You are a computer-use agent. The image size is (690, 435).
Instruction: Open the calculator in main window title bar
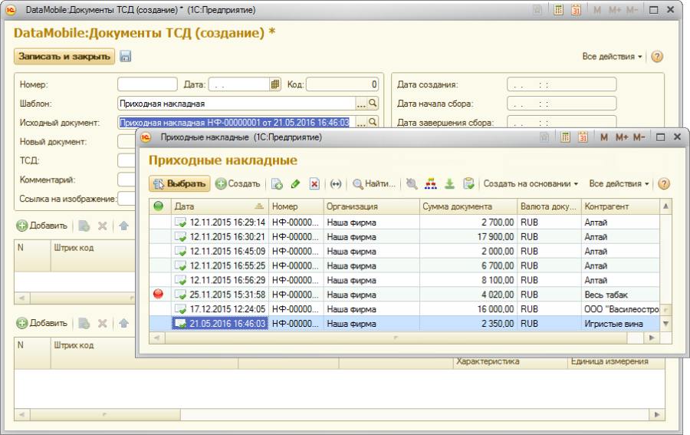(558, 10)
